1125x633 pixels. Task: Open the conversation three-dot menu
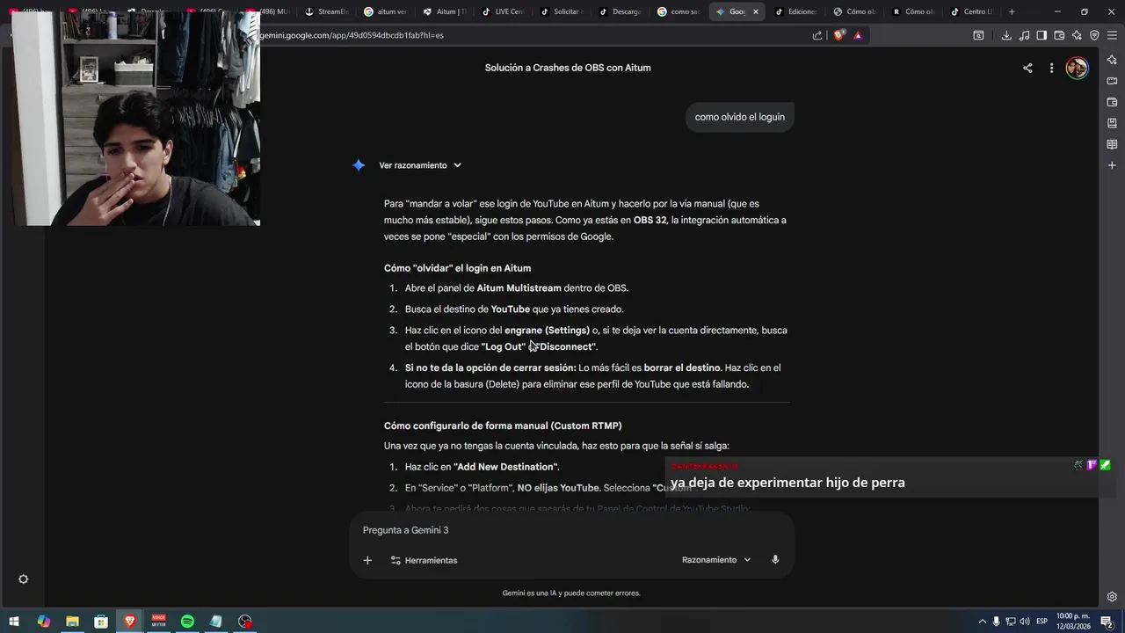click(x=1051, y=68)
